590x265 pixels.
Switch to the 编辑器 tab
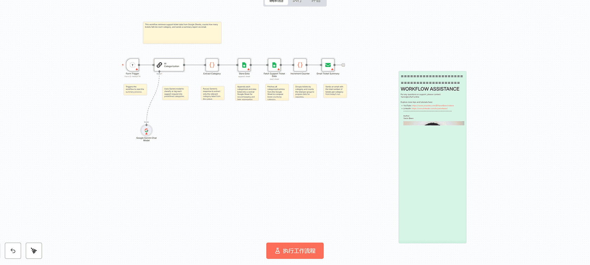(276, 1)
